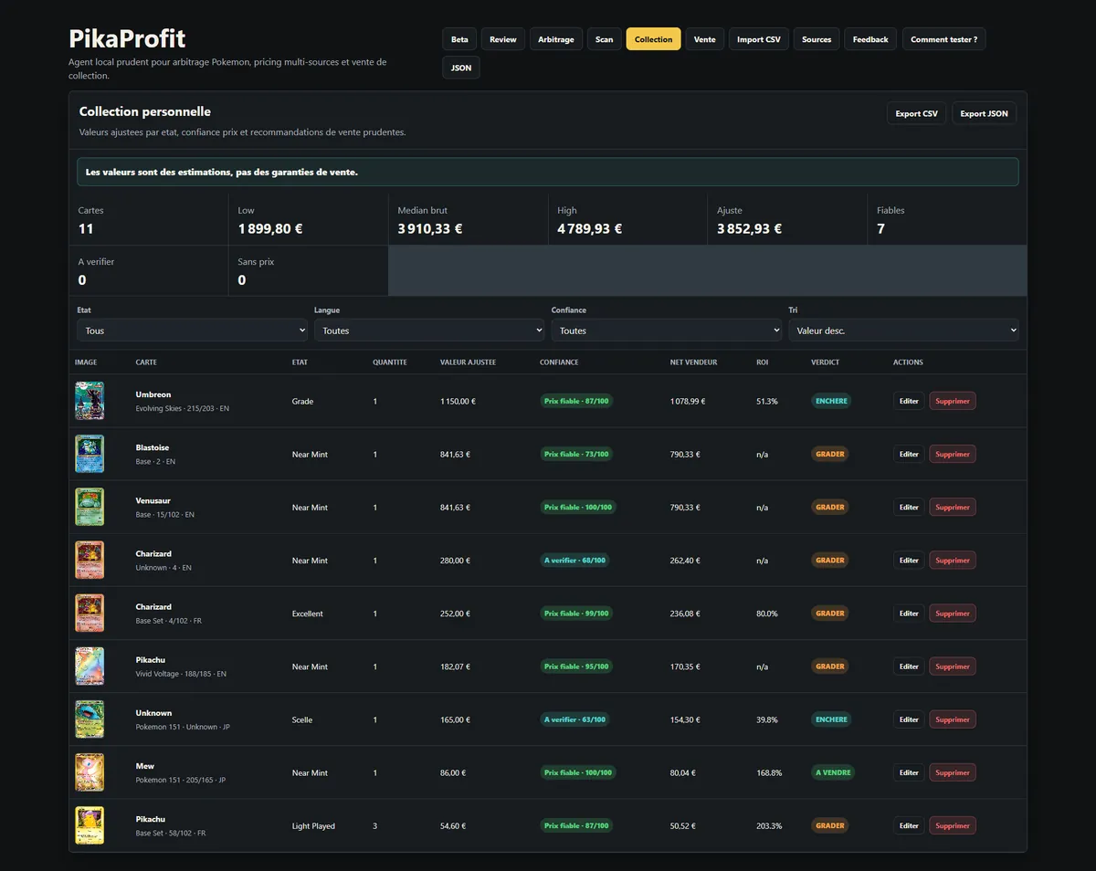The height and width of the screenshot is (871, 1096).
Task: Click the Pikachu Base Set FR thumbnail
Action: 90,825
